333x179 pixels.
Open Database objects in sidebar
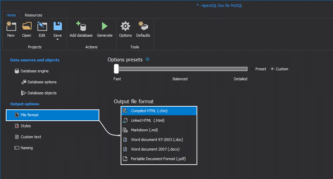(x=42, y=93)
